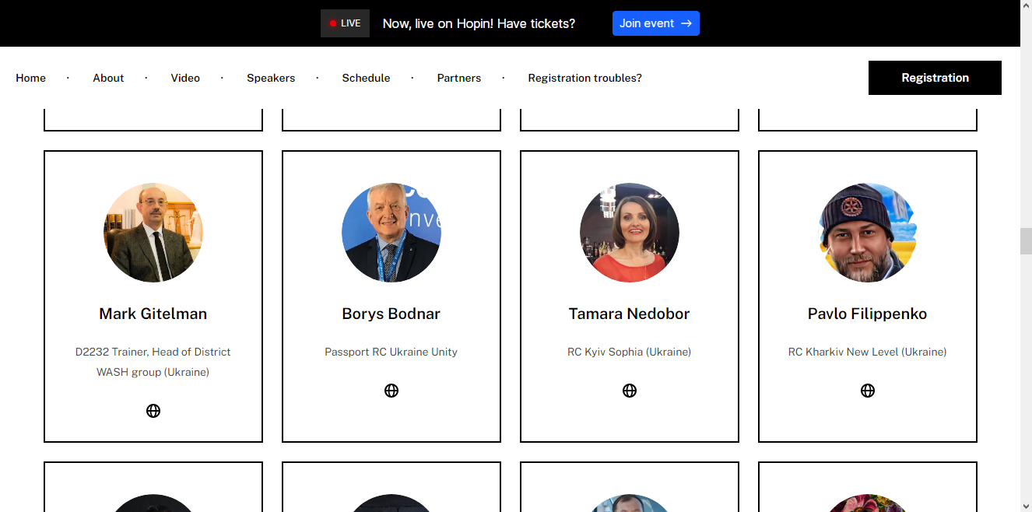Select Pavlo Filippenko's avatar picture
This screenshot has width=1032, height=512.
click(868, 233)
